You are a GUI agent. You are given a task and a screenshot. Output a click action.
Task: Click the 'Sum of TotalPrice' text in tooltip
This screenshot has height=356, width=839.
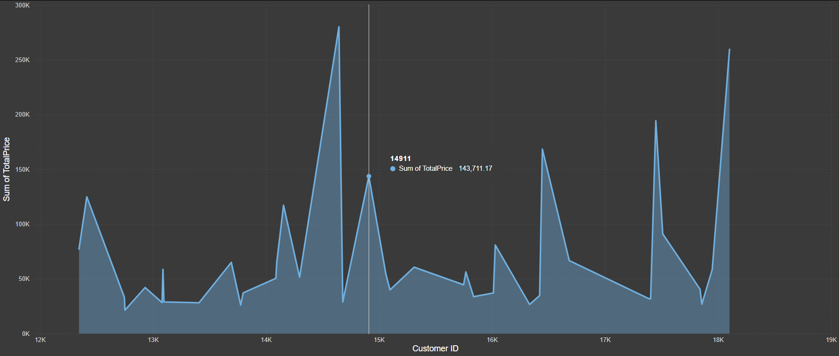(425, 168)
